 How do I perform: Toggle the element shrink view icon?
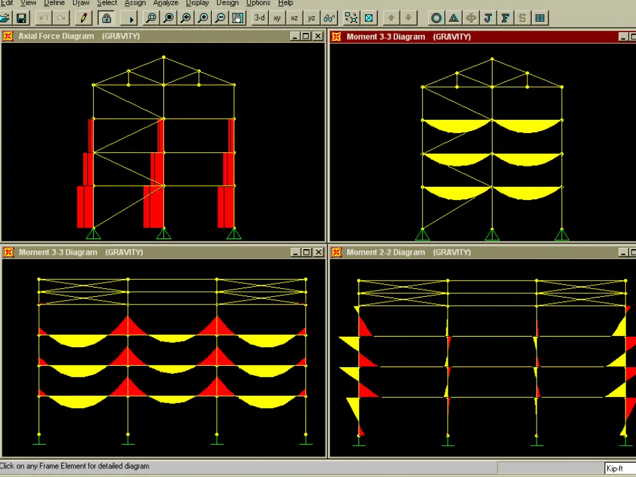[351, 18]
